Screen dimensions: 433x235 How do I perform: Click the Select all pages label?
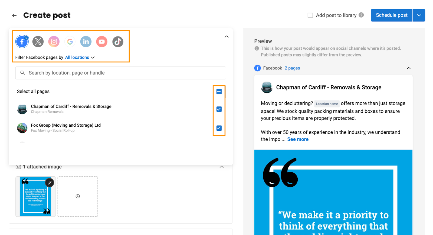33,92
